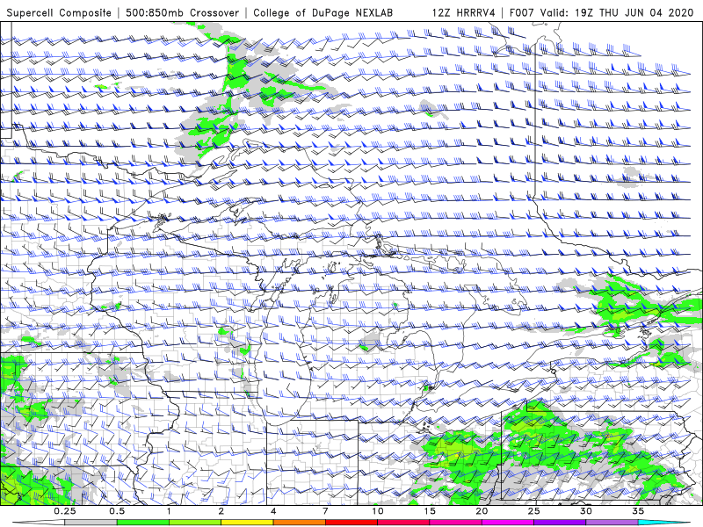Viewport: 703px width, 527px height.
Task: Click the "Supercell Composite" title text
Action: point(59,13)
